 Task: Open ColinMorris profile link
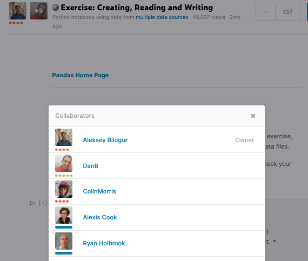[99, 191]
